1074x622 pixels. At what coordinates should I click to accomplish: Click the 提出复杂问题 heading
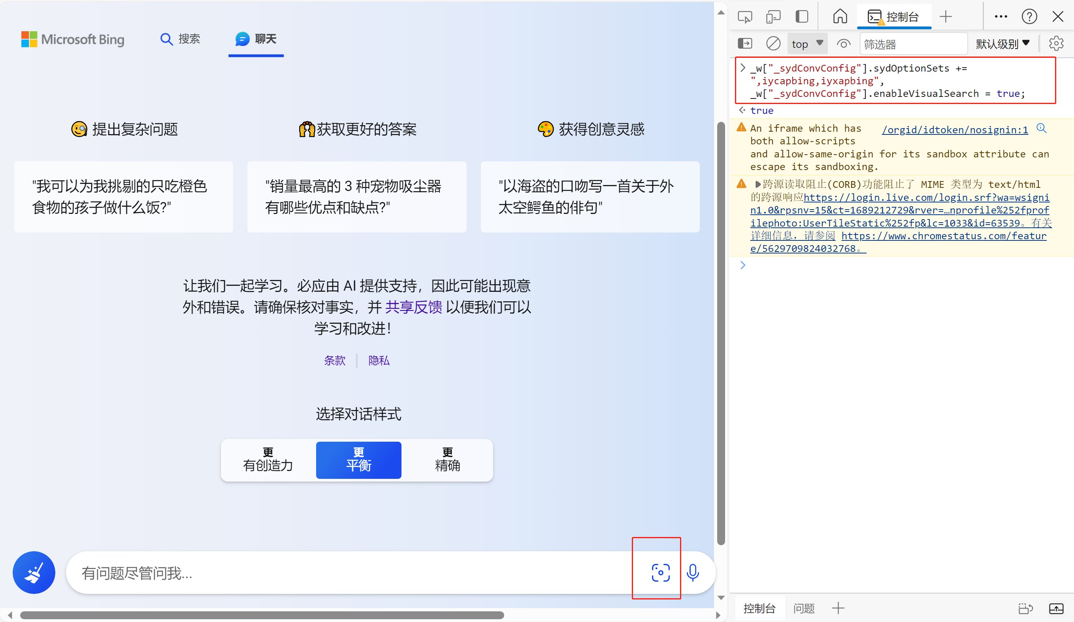[x=124, y=129]
